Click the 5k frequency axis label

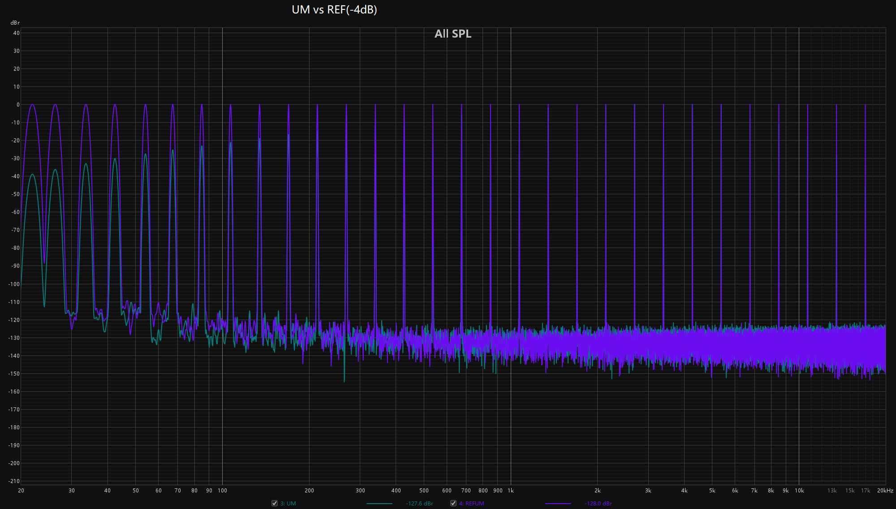[x=712, y=491]
